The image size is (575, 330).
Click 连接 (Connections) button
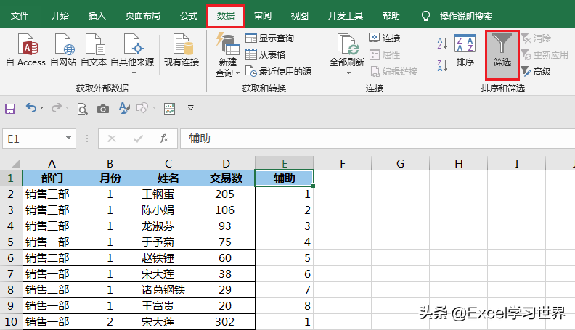[384, 38]
